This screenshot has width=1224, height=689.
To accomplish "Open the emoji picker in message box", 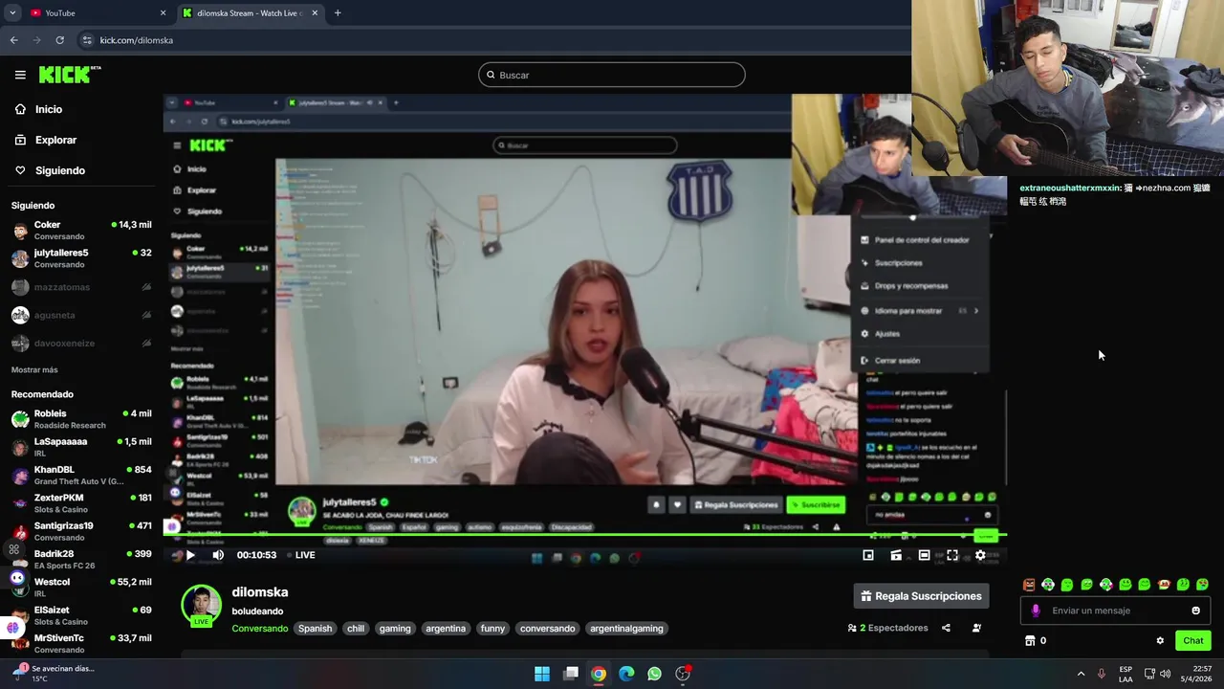I will pyautogui.click(x=1195, y=611).
